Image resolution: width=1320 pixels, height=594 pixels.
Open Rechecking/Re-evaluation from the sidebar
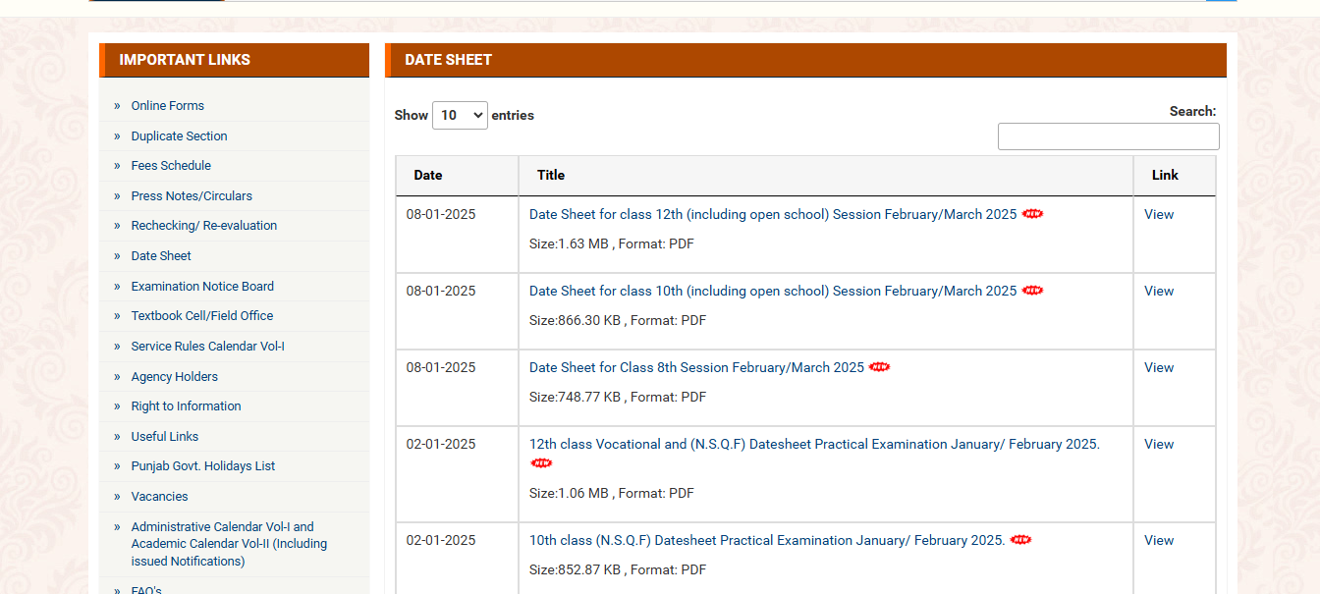(203, 225)
